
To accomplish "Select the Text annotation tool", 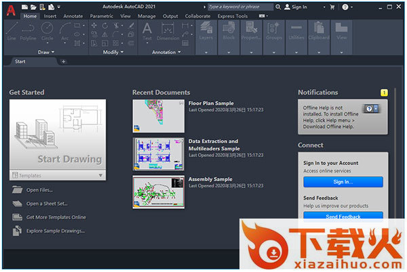I will pos(147,32).
